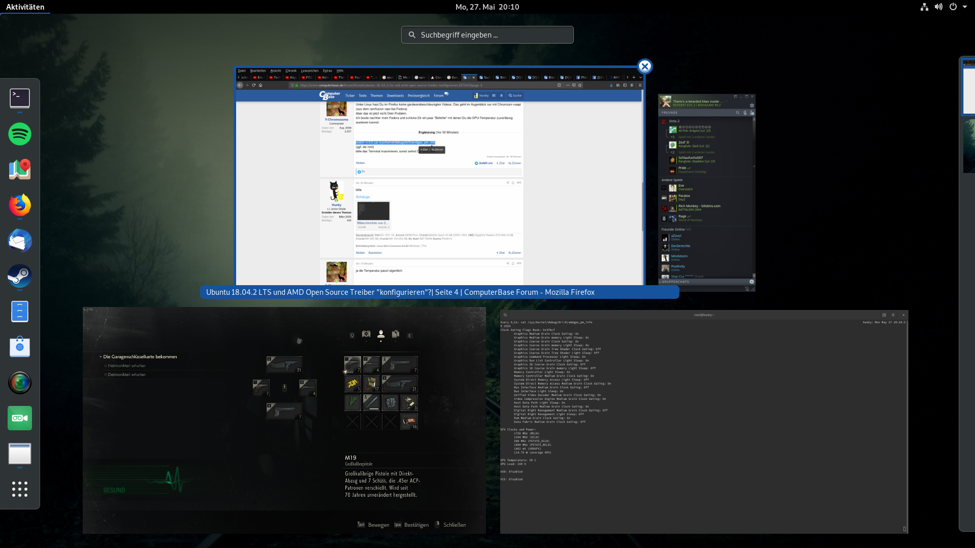Open the green screen recorder dock icon

pos(20,418)
